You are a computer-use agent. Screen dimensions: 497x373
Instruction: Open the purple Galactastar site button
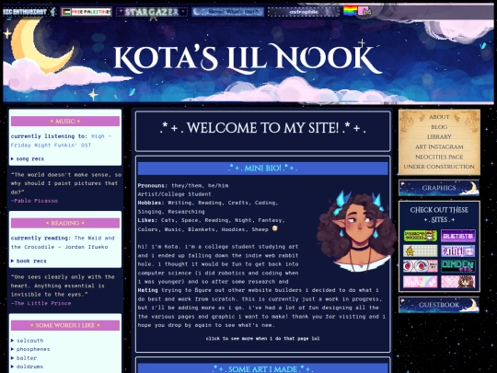458,236
